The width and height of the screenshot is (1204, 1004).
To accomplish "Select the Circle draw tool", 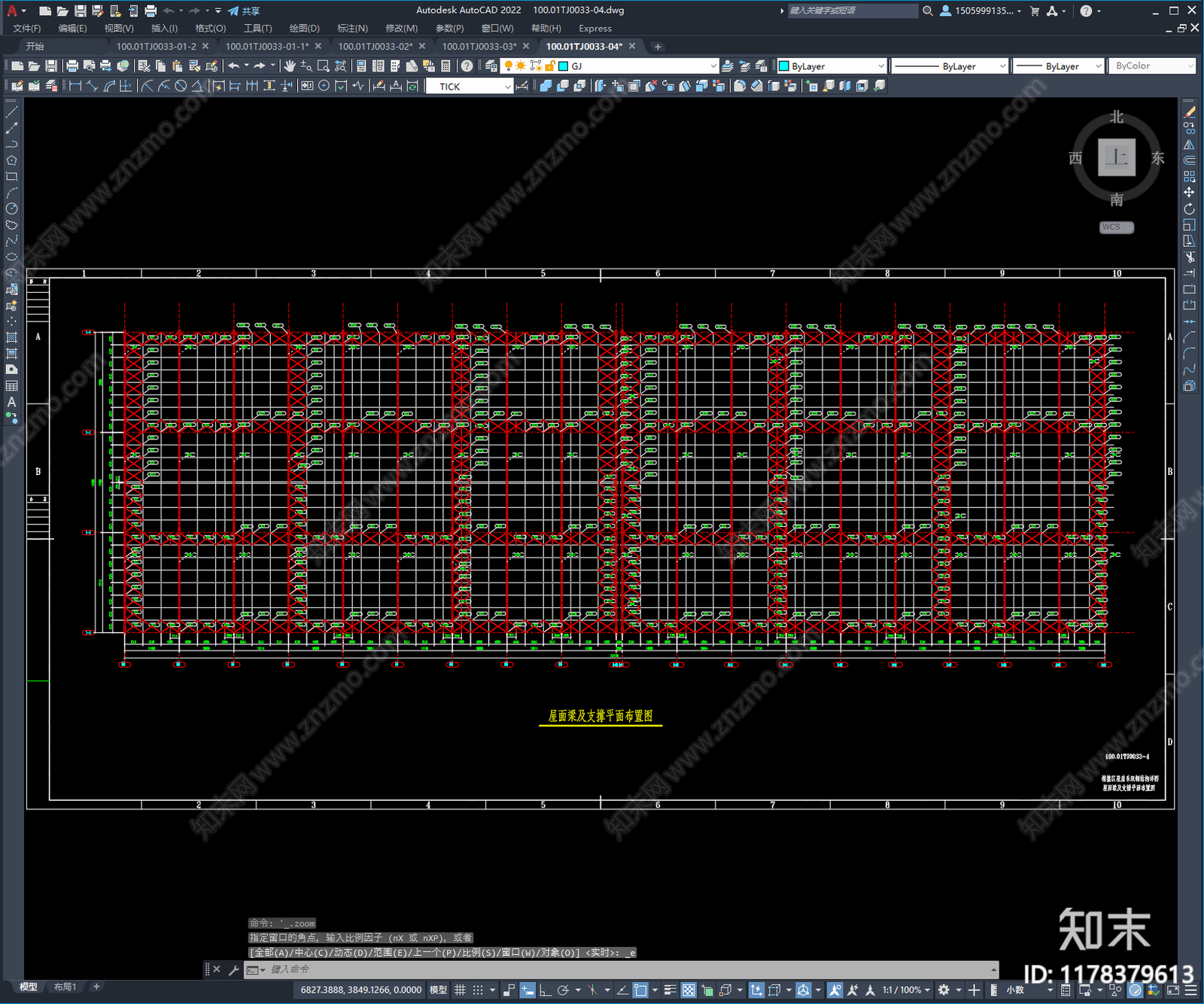I will [11, 209].
